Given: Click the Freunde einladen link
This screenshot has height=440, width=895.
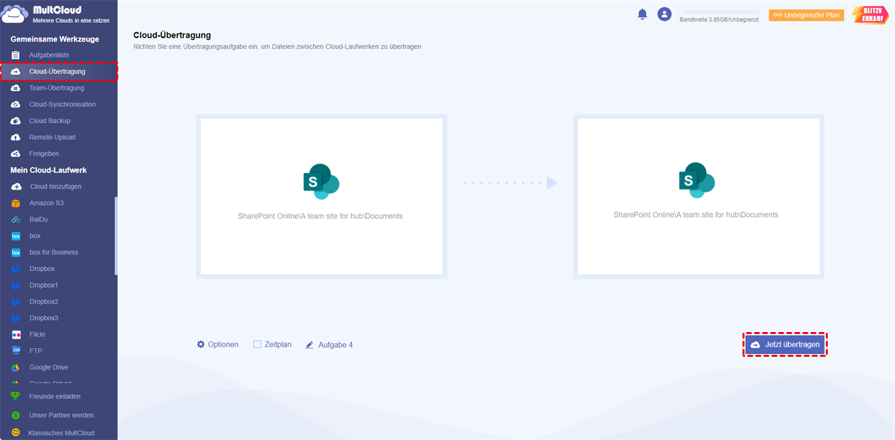Looking at the screenshot, I should [x=55, y=396].
